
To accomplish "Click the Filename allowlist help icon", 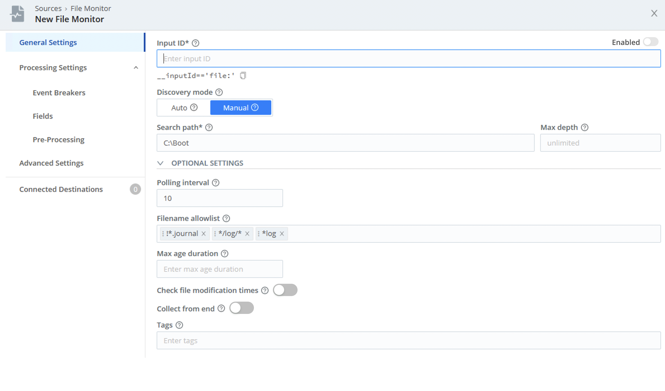I will click(x=226, y=218).
